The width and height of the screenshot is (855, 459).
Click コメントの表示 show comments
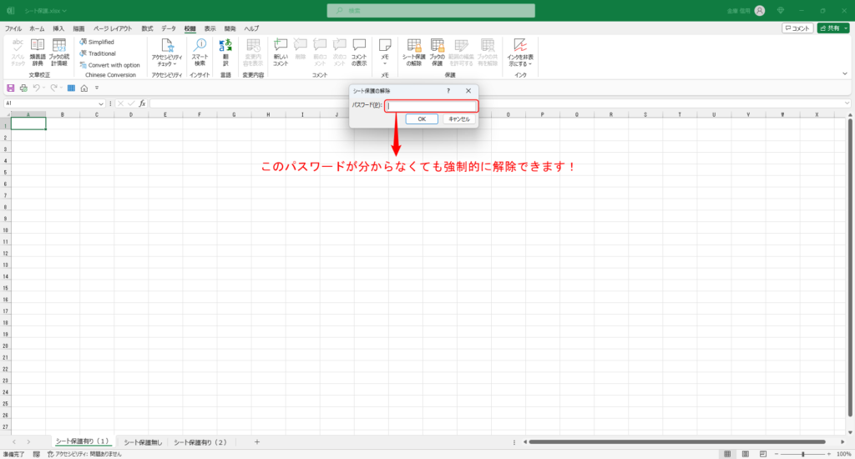pyautogui.click(x=359, y=53)
